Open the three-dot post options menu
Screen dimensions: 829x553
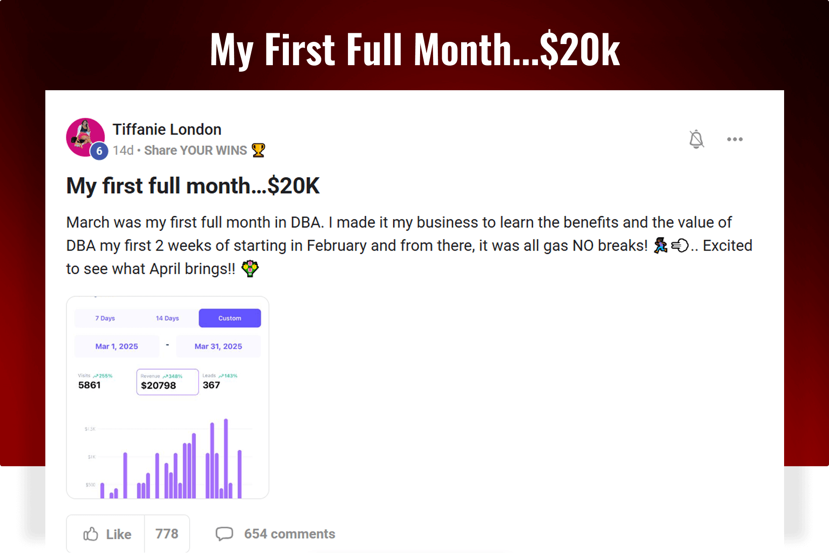[734, 139]
